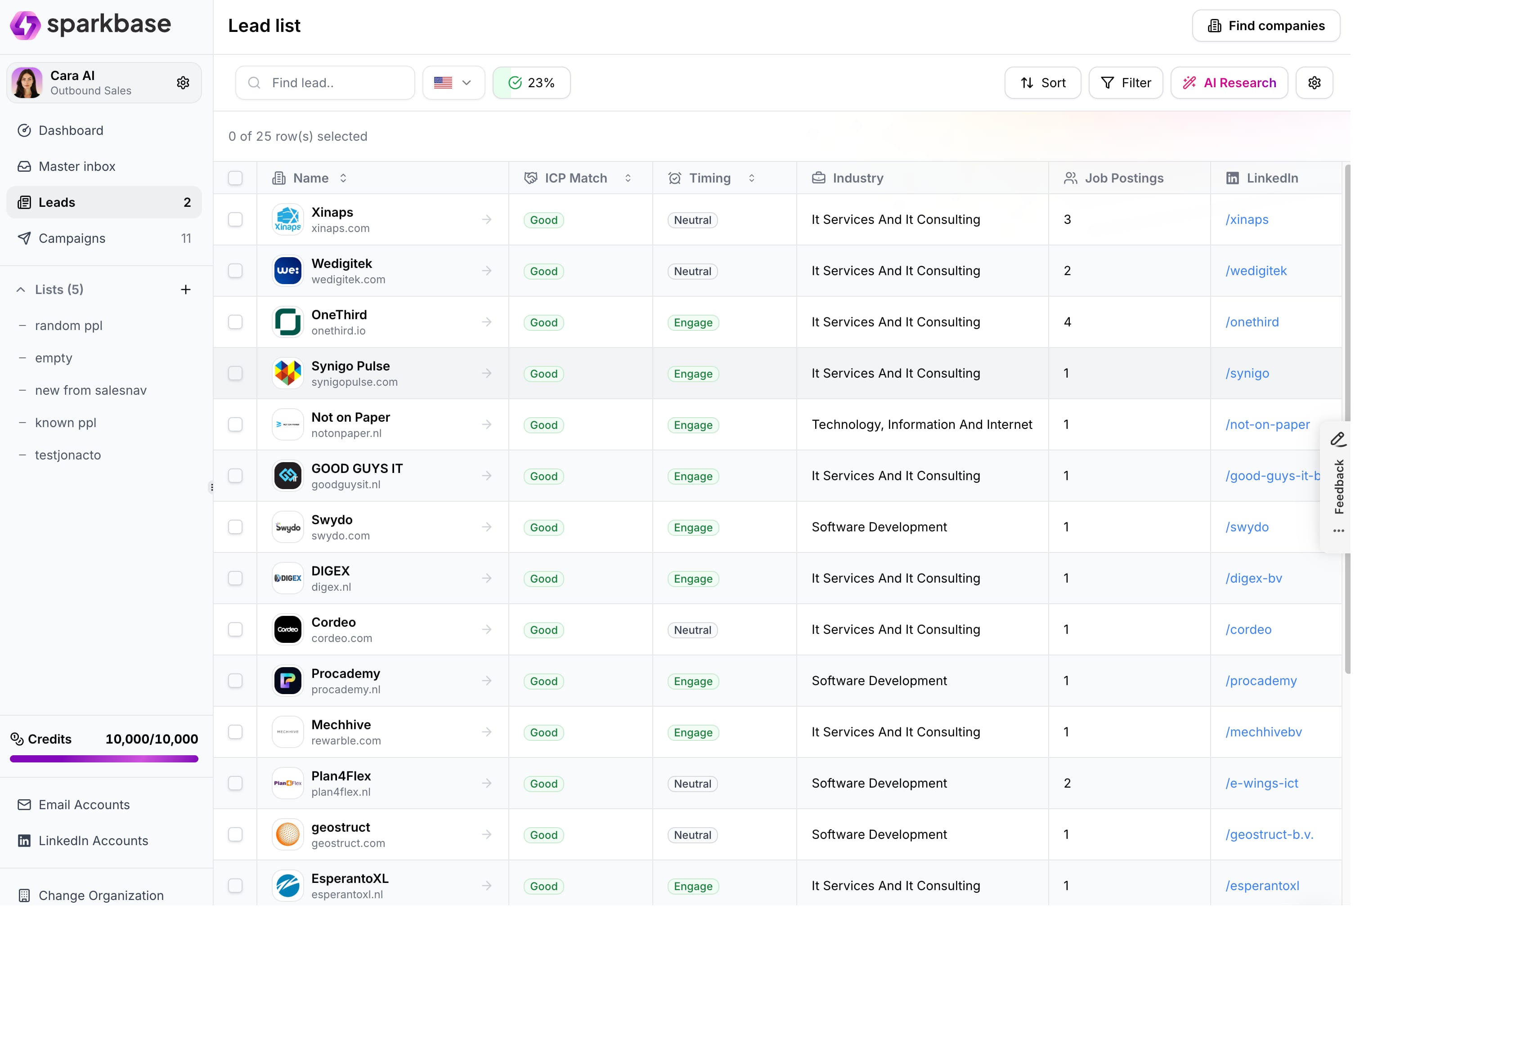Open the /procademy LinkedIn link
Viewport: 1517px width, 1038px height.
pos(1261,681)
